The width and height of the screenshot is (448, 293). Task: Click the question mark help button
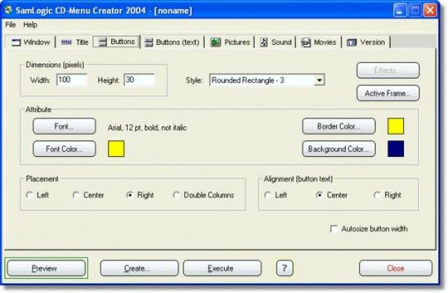tap(285, 268)
